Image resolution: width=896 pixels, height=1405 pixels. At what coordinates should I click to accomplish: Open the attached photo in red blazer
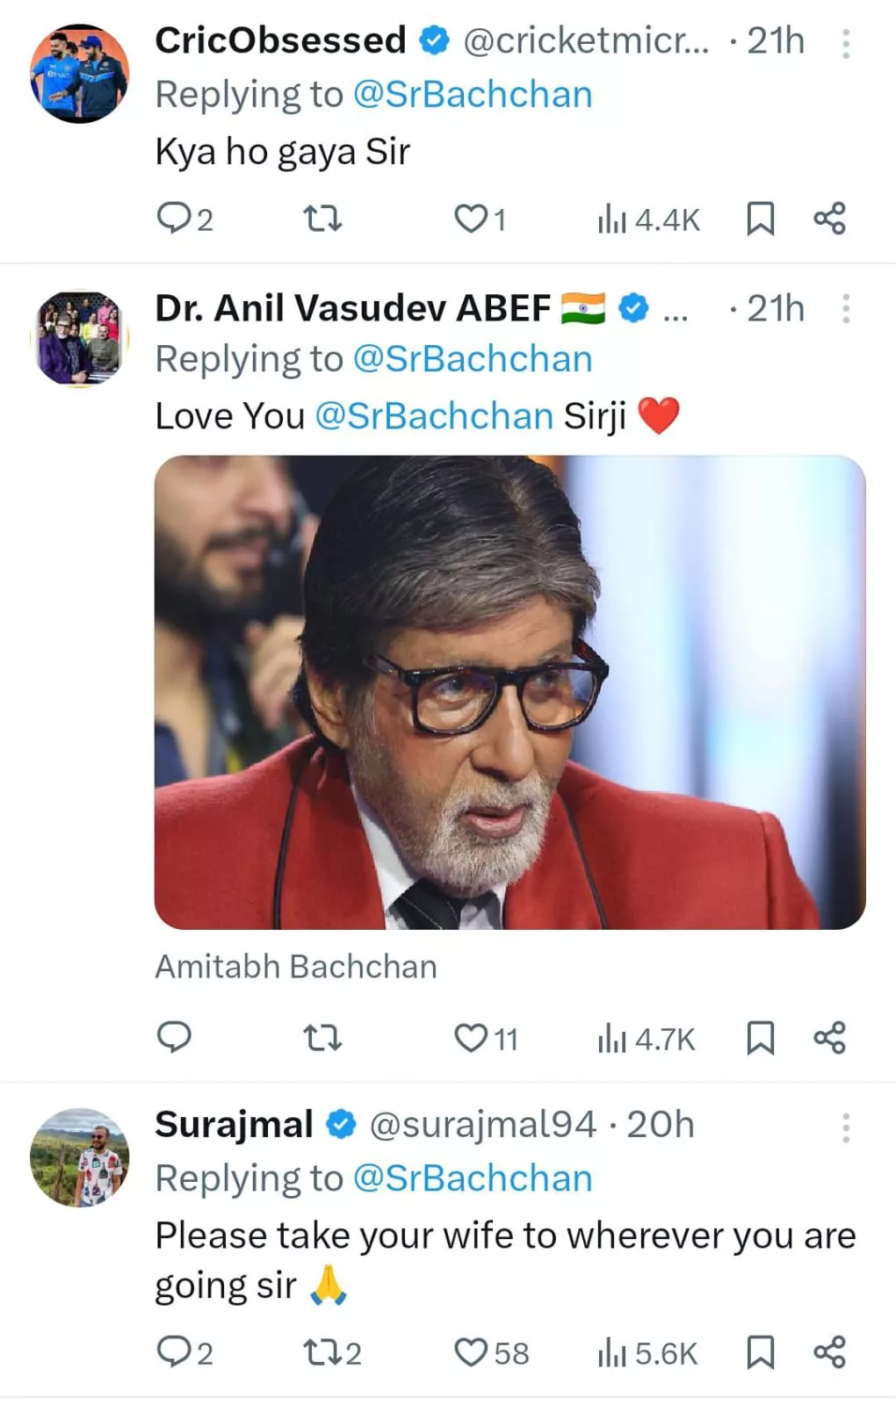click(509, 692)
